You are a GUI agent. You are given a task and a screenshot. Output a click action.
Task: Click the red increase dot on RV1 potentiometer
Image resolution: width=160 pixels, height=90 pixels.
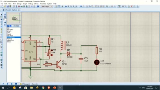click(x=52, y=50)
